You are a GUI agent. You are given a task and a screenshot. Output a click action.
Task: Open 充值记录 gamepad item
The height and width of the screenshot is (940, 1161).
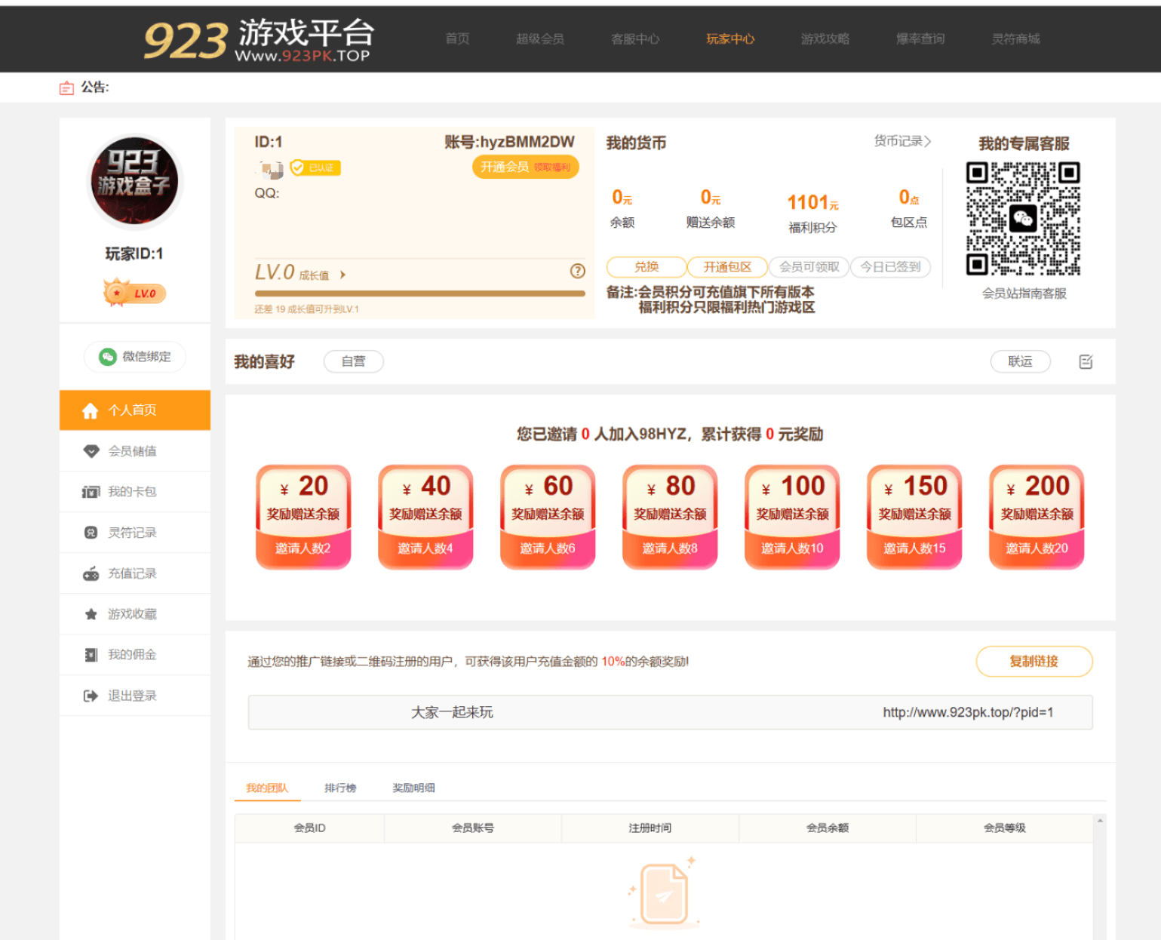tap(132, 573)
